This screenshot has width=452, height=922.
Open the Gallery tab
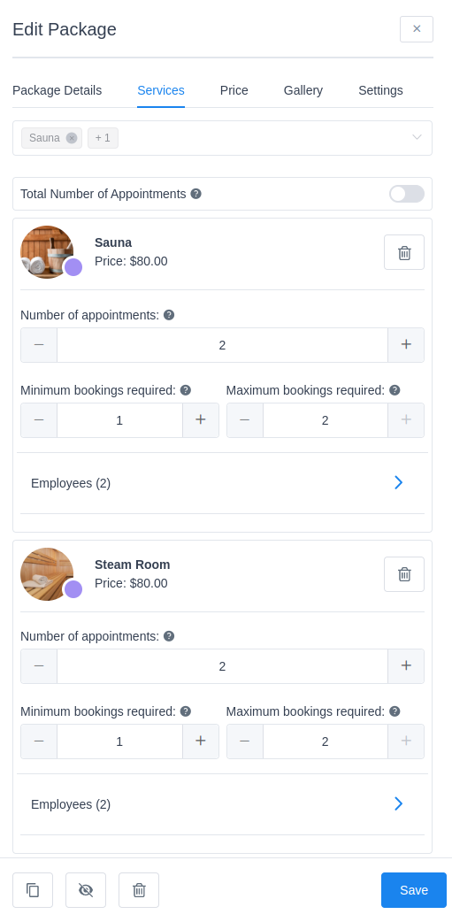(x=303, y=90)
